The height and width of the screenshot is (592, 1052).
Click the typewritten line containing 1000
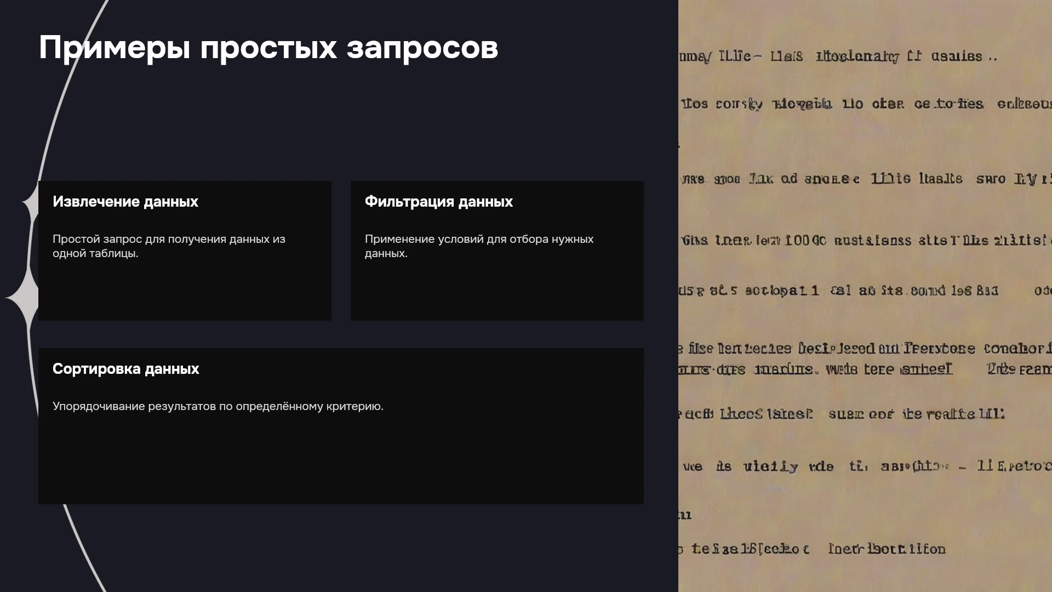[x=865, y=240]
